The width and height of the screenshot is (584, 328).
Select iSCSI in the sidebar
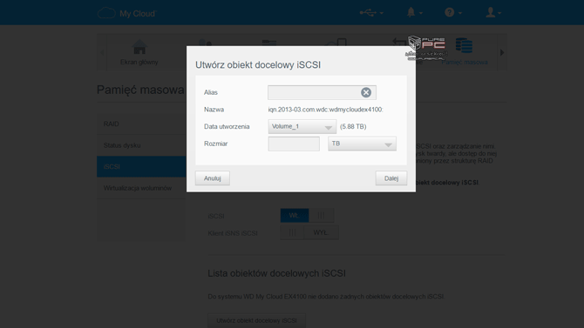click(141, 166)
